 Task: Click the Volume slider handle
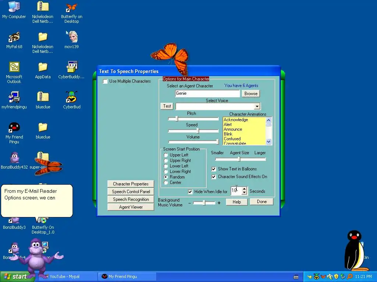coord(218,142)
